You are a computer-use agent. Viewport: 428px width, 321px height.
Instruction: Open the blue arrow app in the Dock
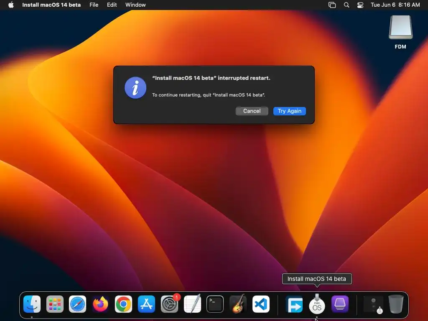pos(294,305)
